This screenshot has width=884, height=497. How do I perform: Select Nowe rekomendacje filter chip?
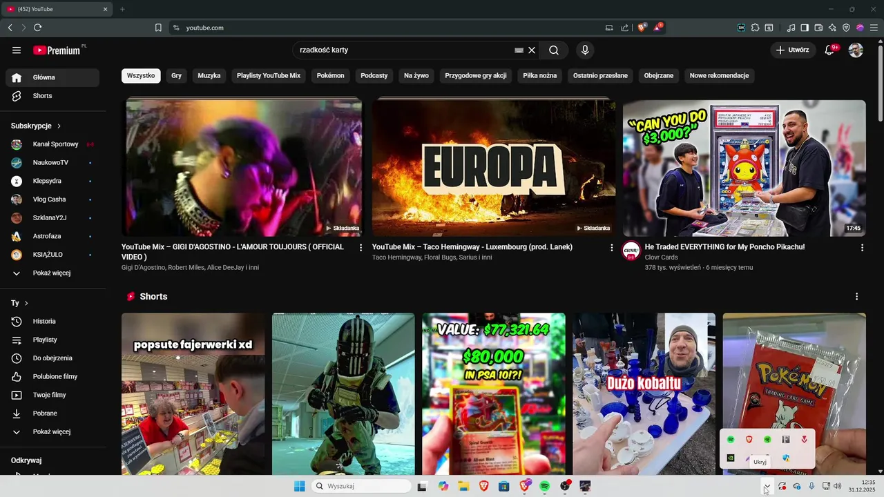719,75
